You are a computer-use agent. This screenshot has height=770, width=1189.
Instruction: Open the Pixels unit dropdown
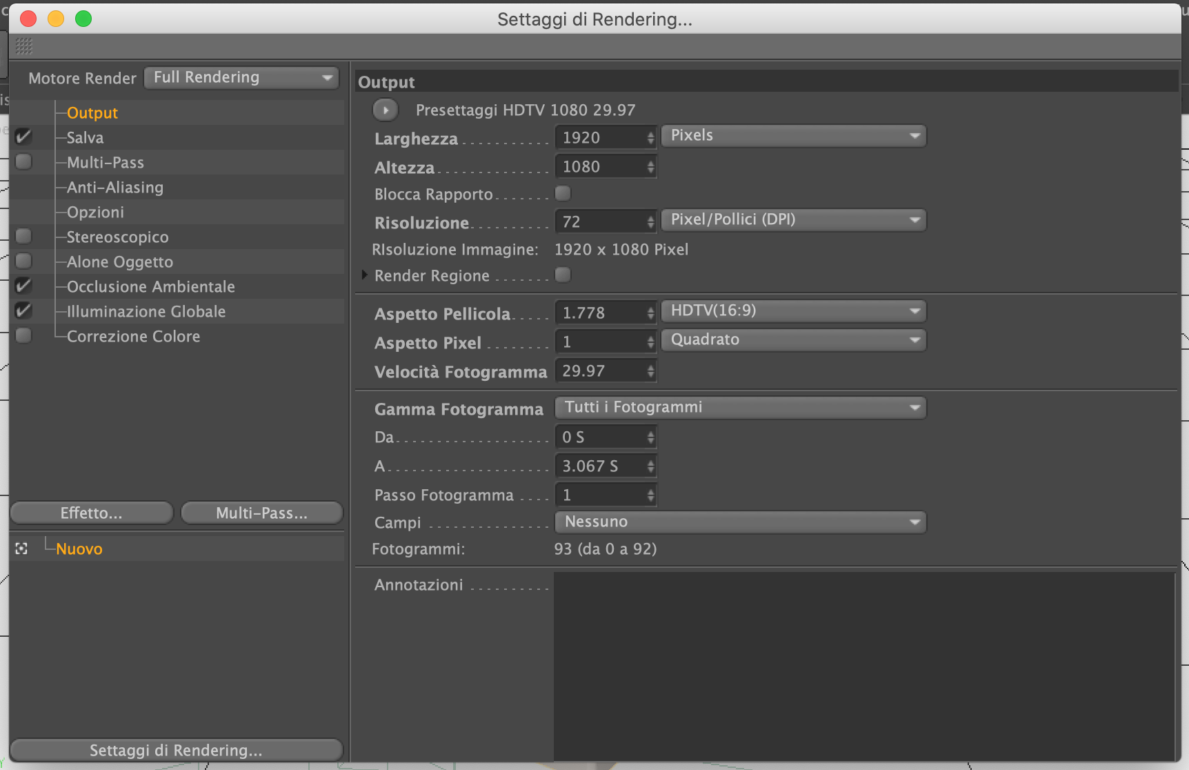tap(794, 135)
